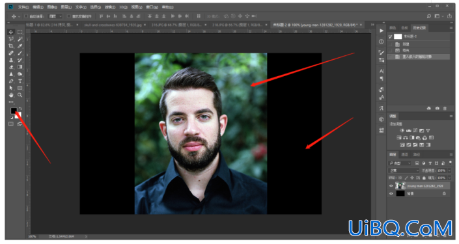
Task: Select the Zoom tool
Action: 20,95
